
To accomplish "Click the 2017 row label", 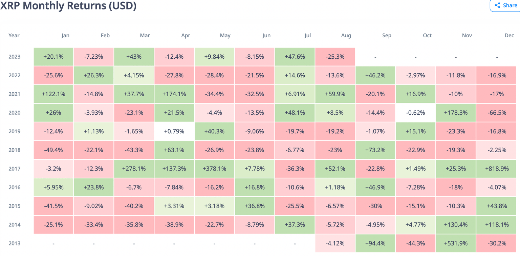I will [14, 169].
